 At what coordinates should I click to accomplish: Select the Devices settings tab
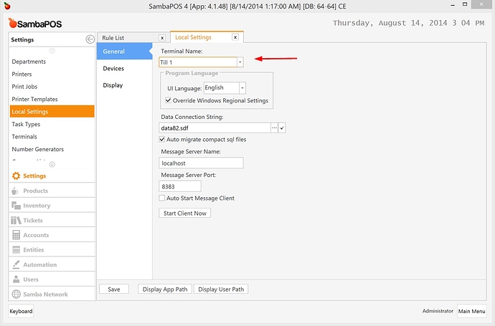(113, 69)
